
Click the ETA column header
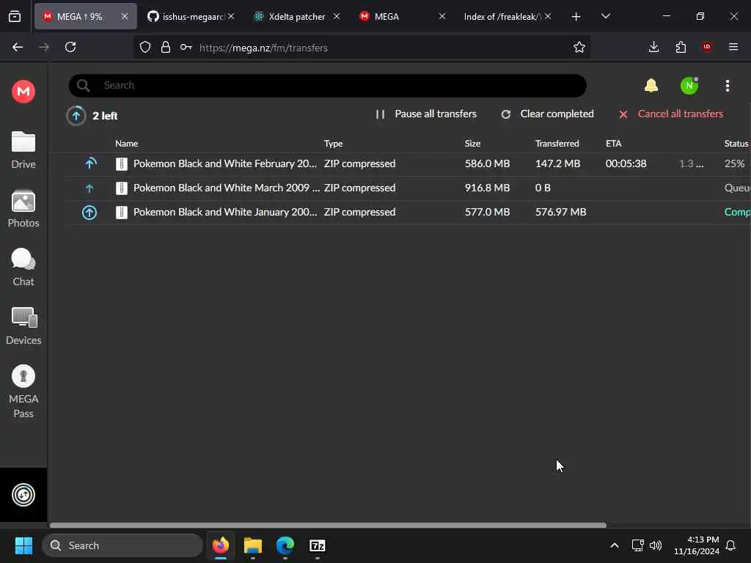pyautogui.click(x=614, y=143)
